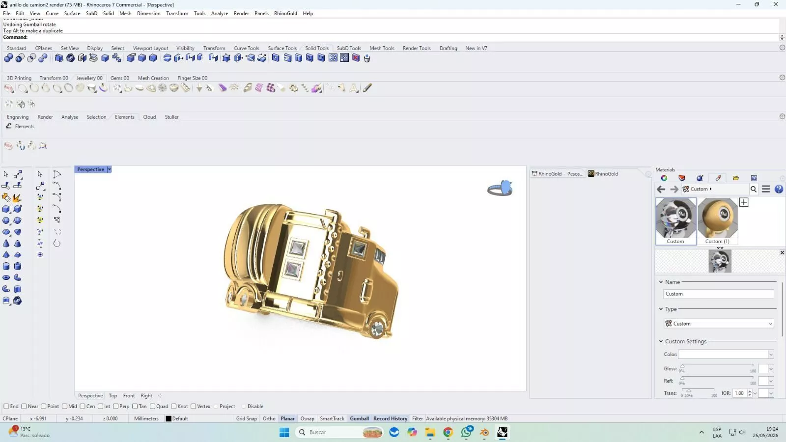Toggle the Knot osnap checkbox
Viewport: 786px width, 442px height.
coord(174,406)
